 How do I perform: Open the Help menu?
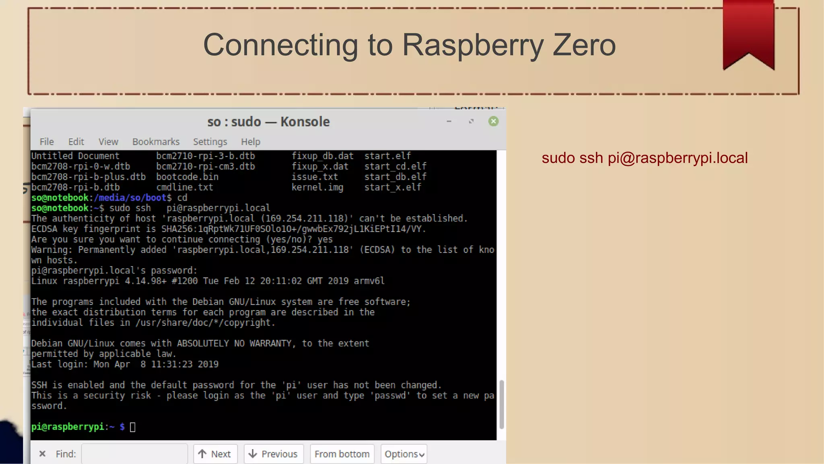(x=251, y=142)
